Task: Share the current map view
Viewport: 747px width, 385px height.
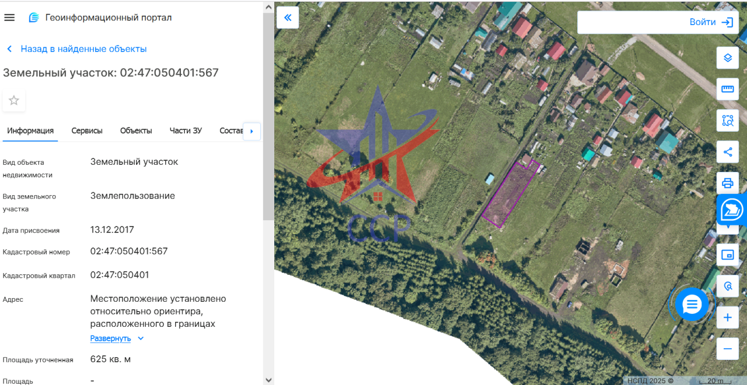Action: click(727, 152)
